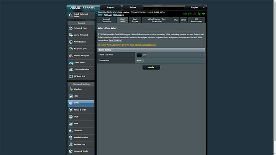Click the Guest Network label text

click(x=81, y=35)
